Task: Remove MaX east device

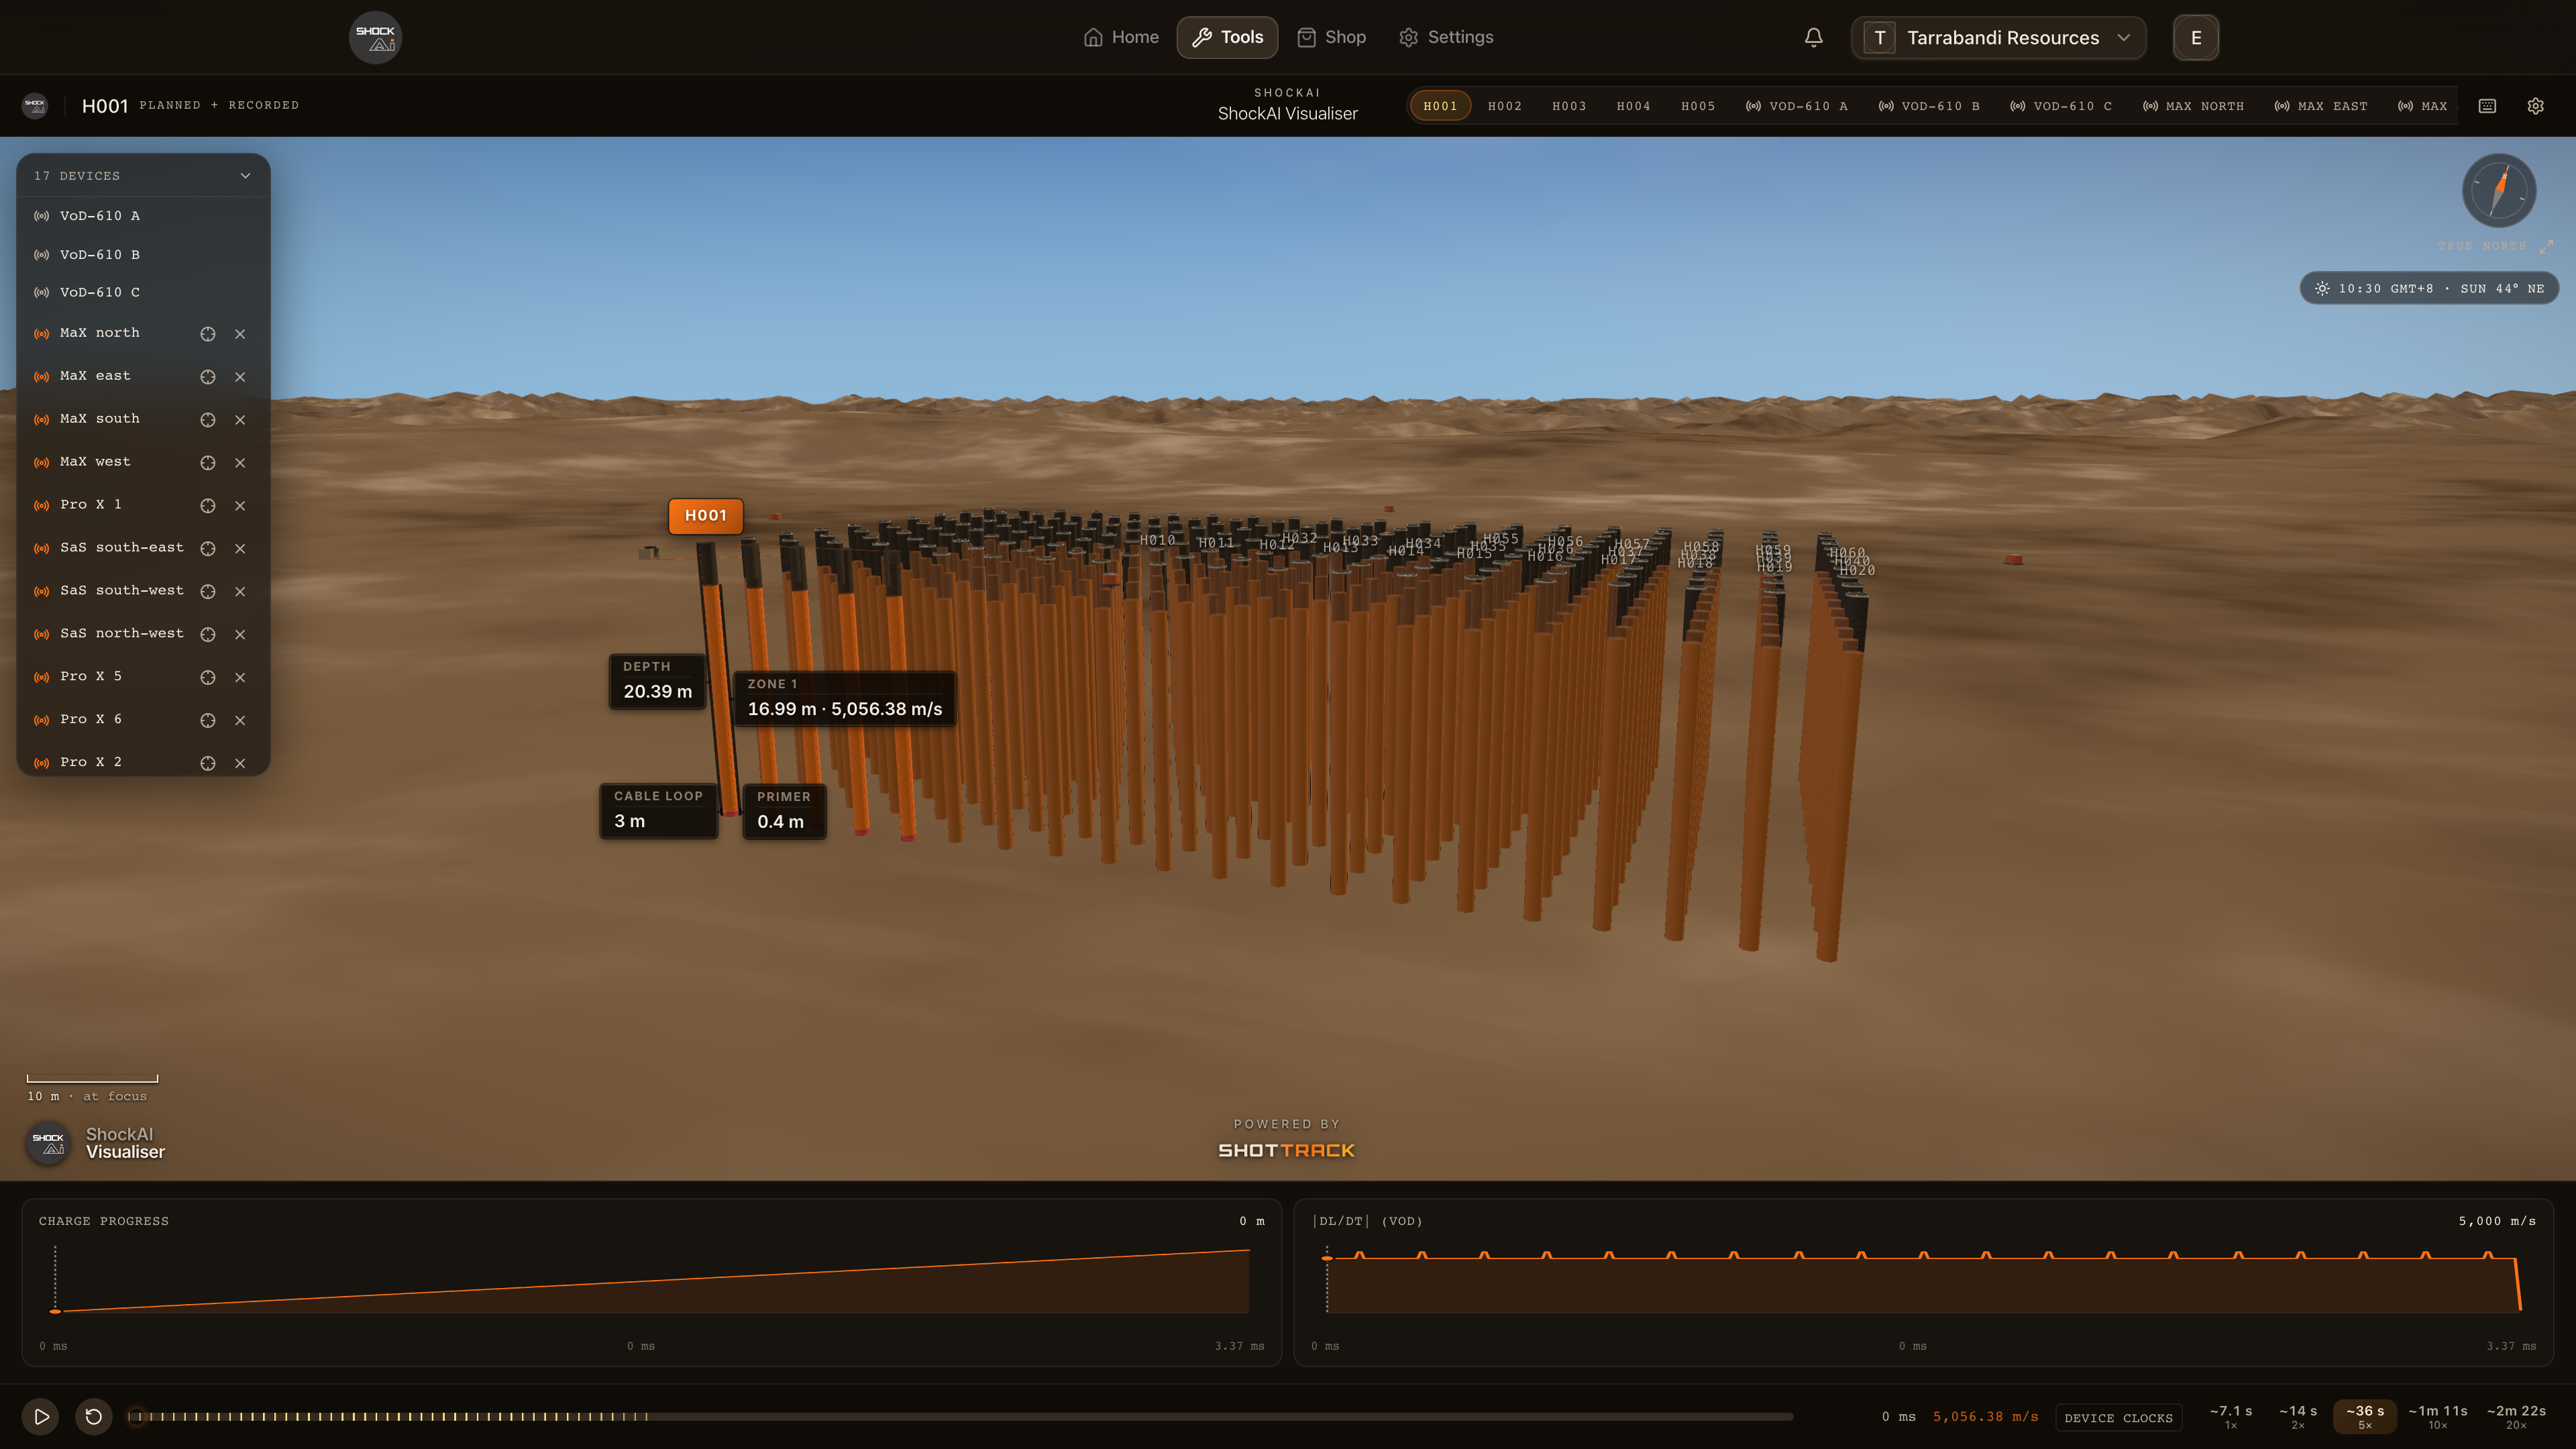Action: click(x=240, y=377)
